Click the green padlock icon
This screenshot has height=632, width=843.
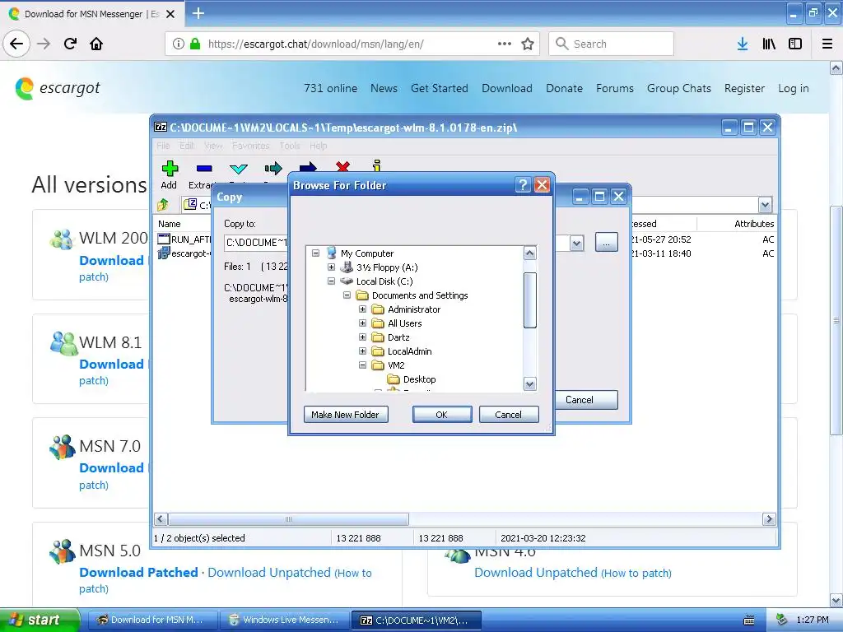tap(195, 44)
